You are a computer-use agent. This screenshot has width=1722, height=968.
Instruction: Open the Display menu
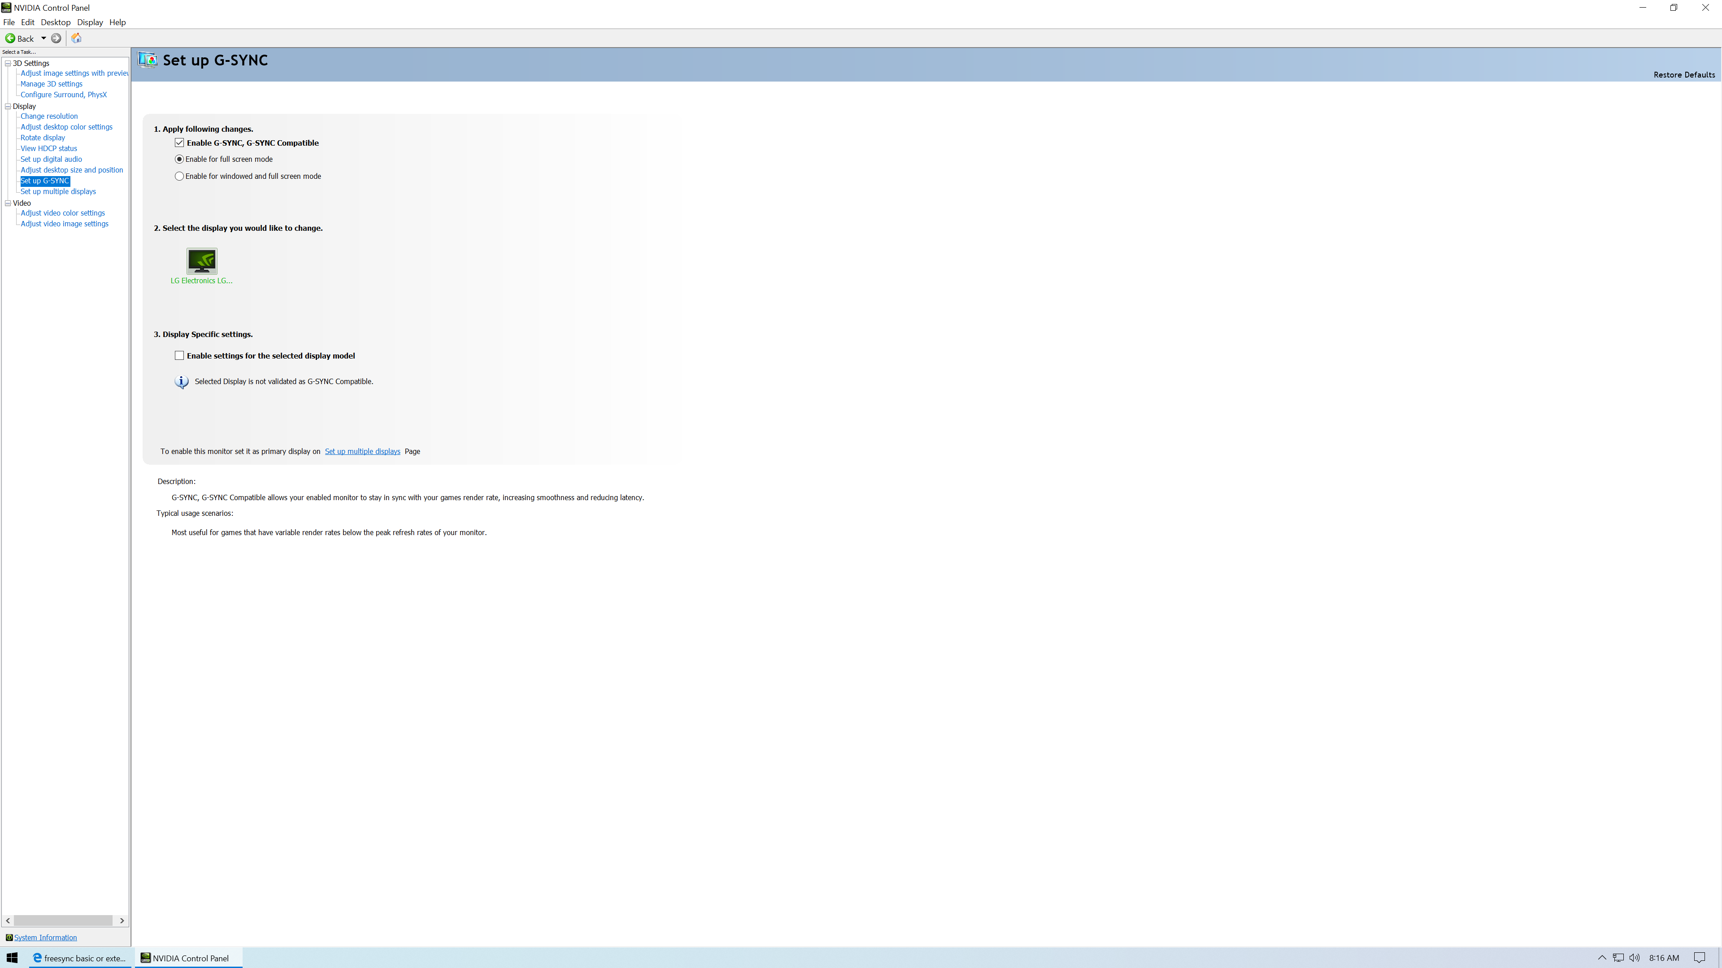click(90, 22)
